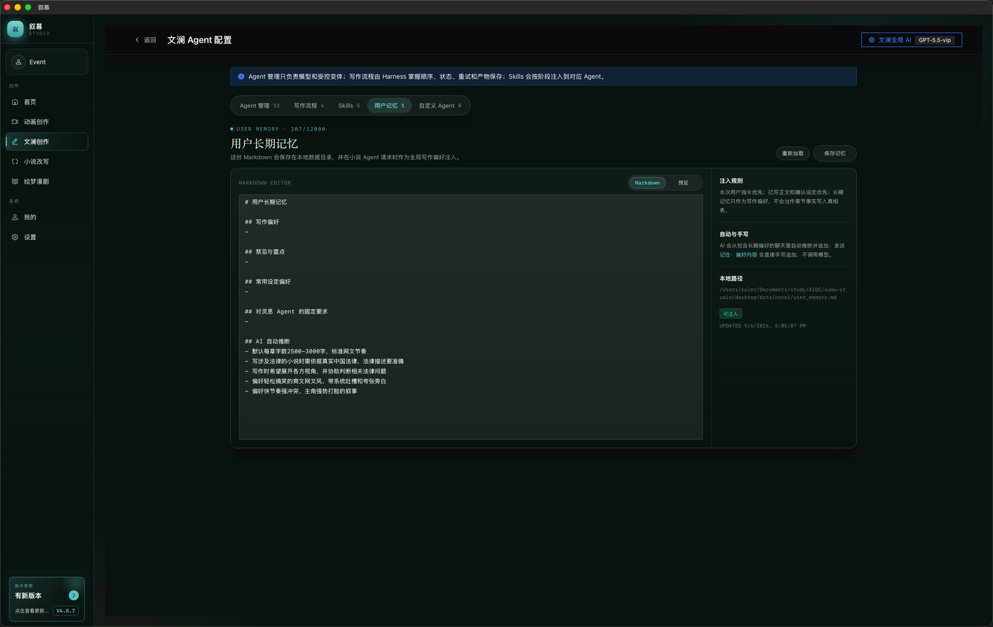993x627 pixels.
Task: Open 小说改写 rewrite icon
Action: click(15, 161)
